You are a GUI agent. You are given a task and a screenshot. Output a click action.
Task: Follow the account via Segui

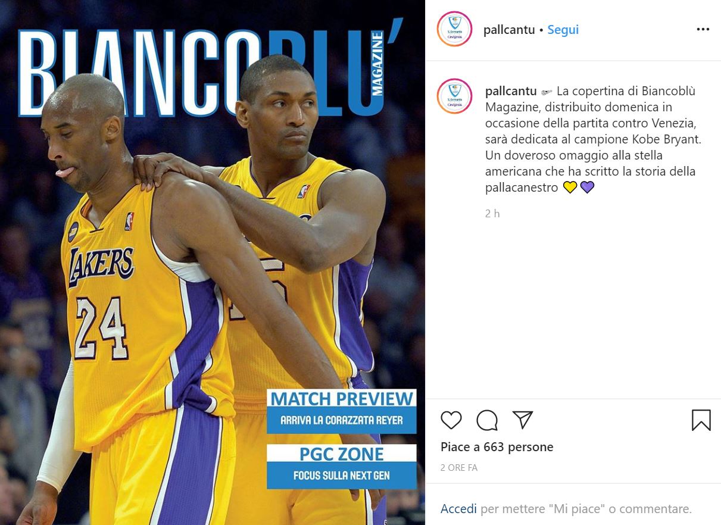pyautogui.click(x=563, y=30)
